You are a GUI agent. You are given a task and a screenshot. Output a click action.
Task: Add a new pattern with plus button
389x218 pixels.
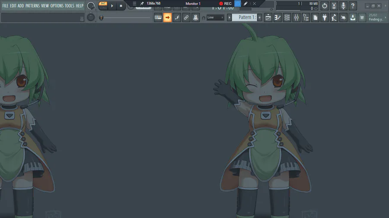[259, 18]
